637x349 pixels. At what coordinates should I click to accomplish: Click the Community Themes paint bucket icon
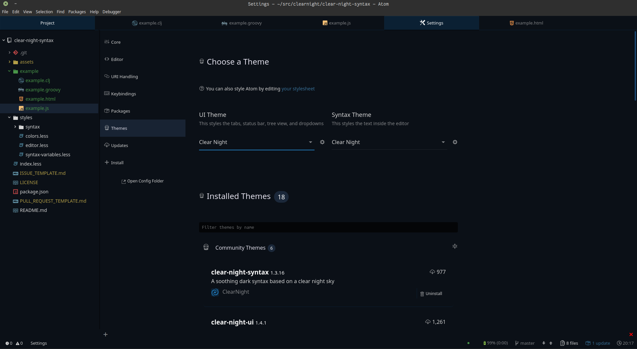tap(206, 247)
